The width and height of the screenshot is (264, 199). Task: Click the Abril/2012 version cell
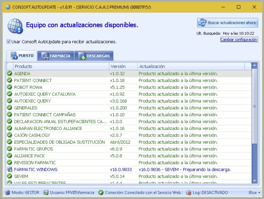tap(120, 142)
